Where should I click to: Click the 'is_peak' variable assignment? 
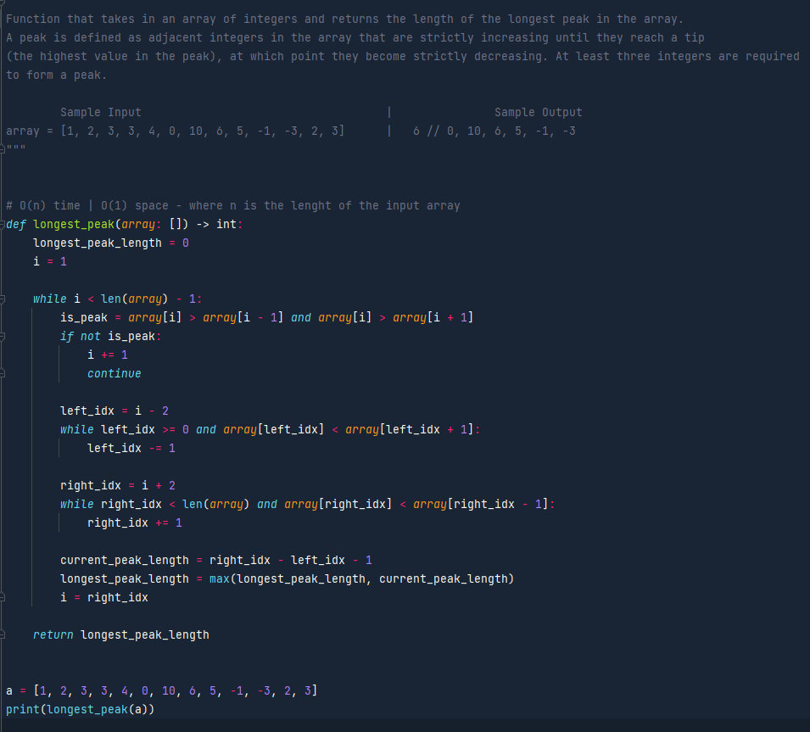coord(84,318)
